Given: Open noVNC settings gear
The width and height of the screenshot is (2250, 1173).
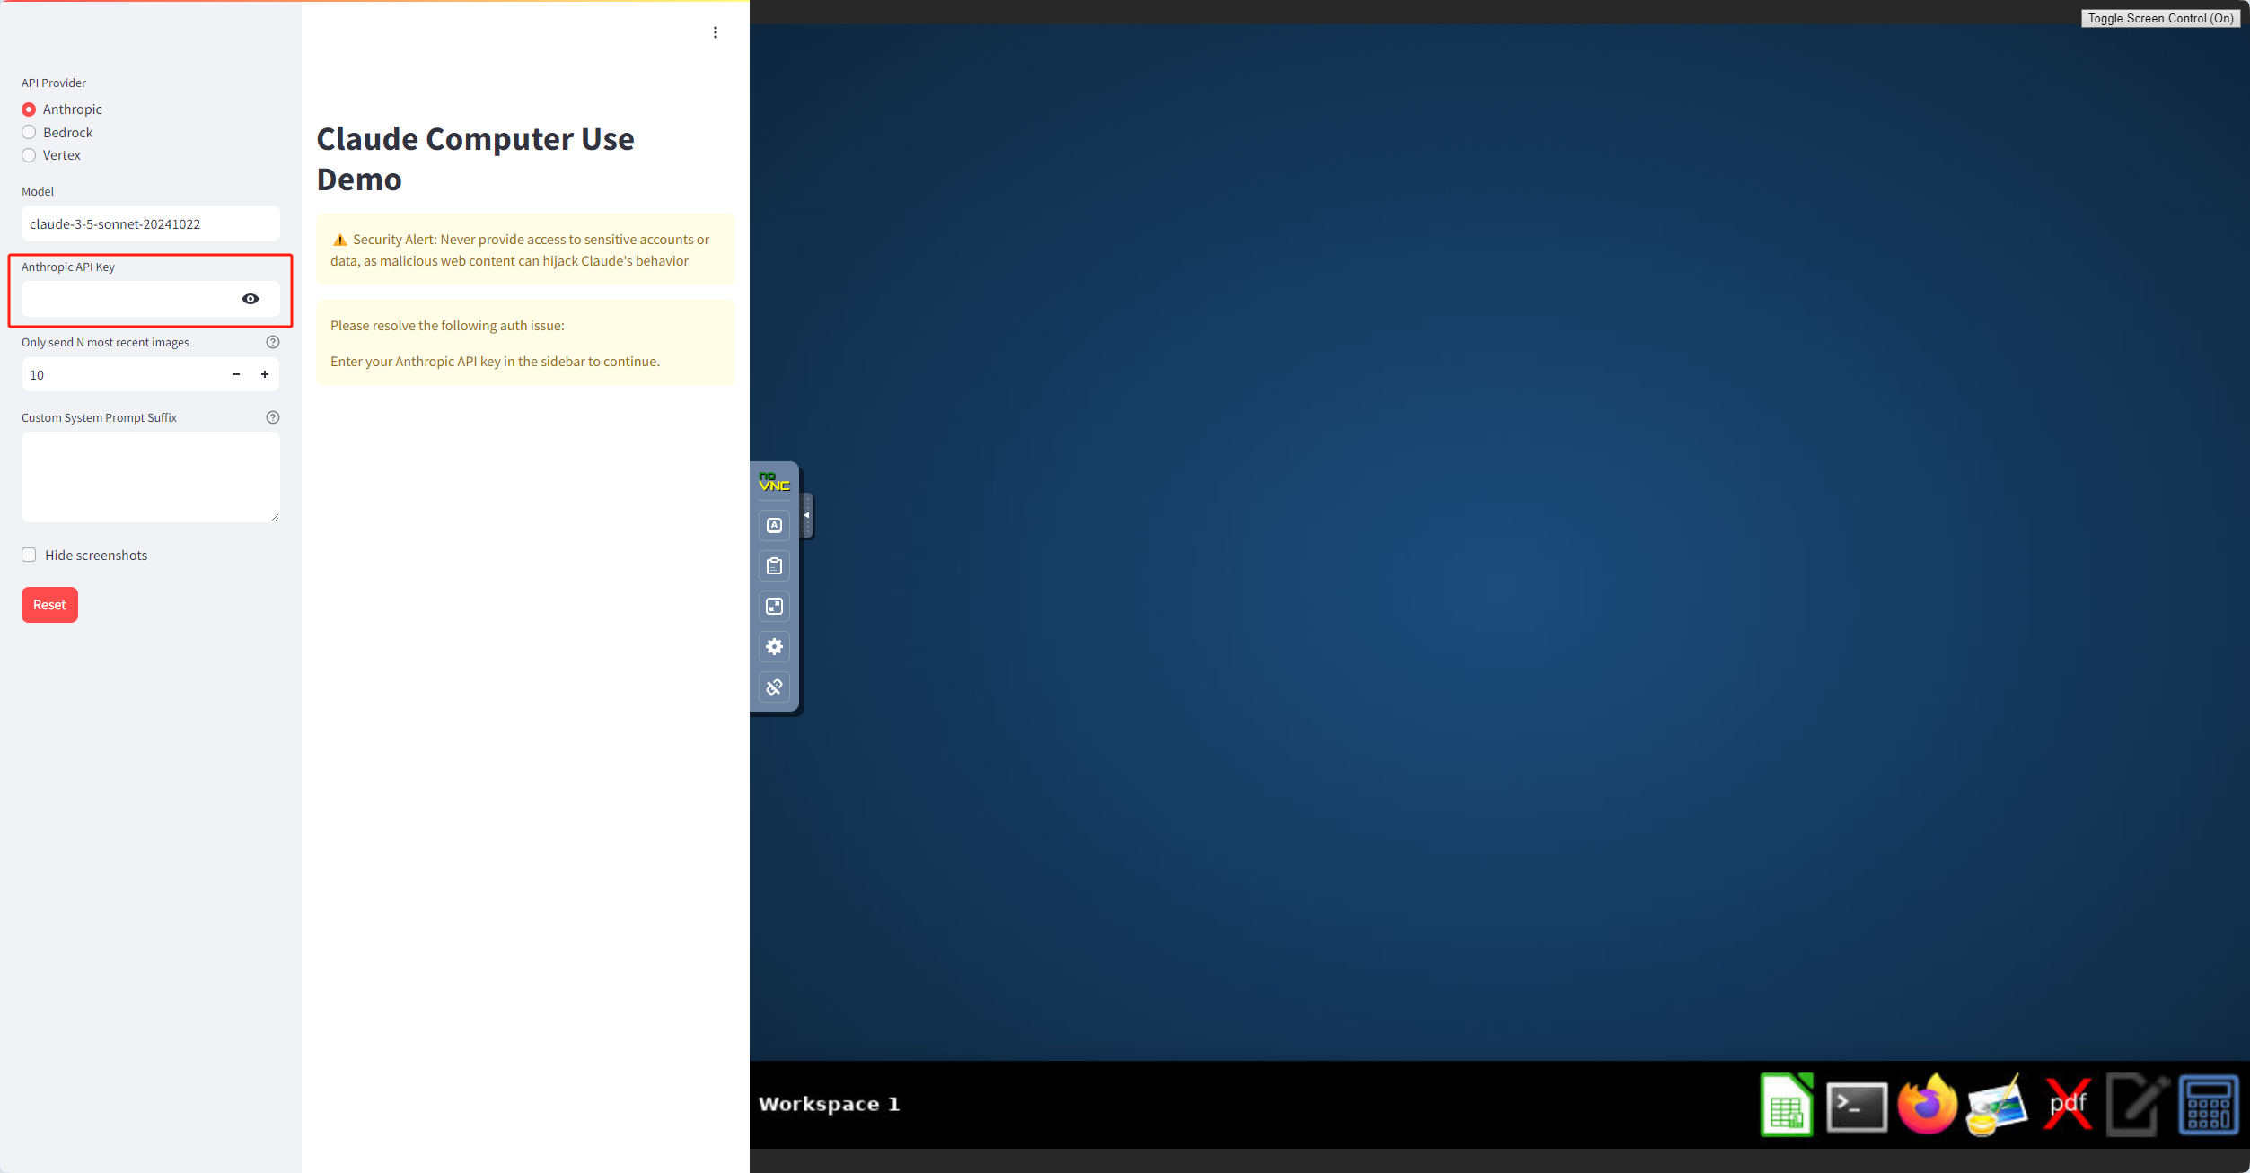Looking at the screenshot, I should pos(774,646).
